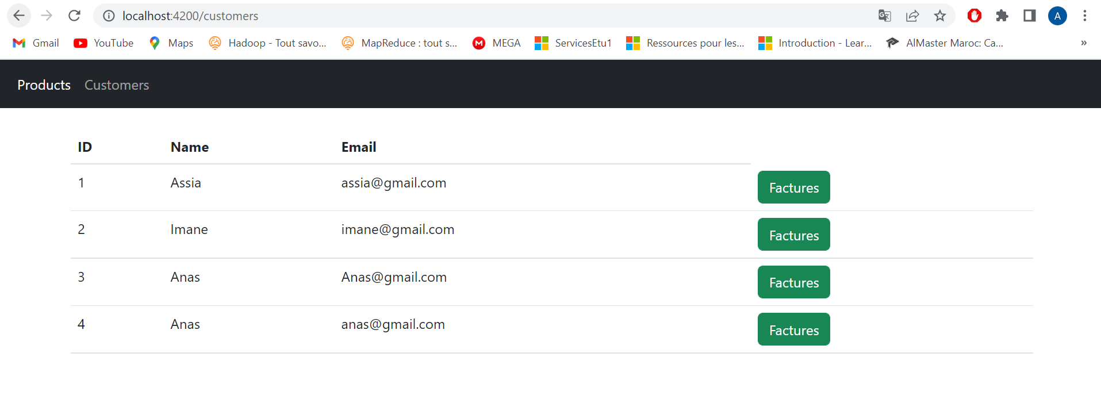Open the MEGA bookmark
Viewport: 1101px width, 399px height.
pyautogui.click(x=496, y=43)
